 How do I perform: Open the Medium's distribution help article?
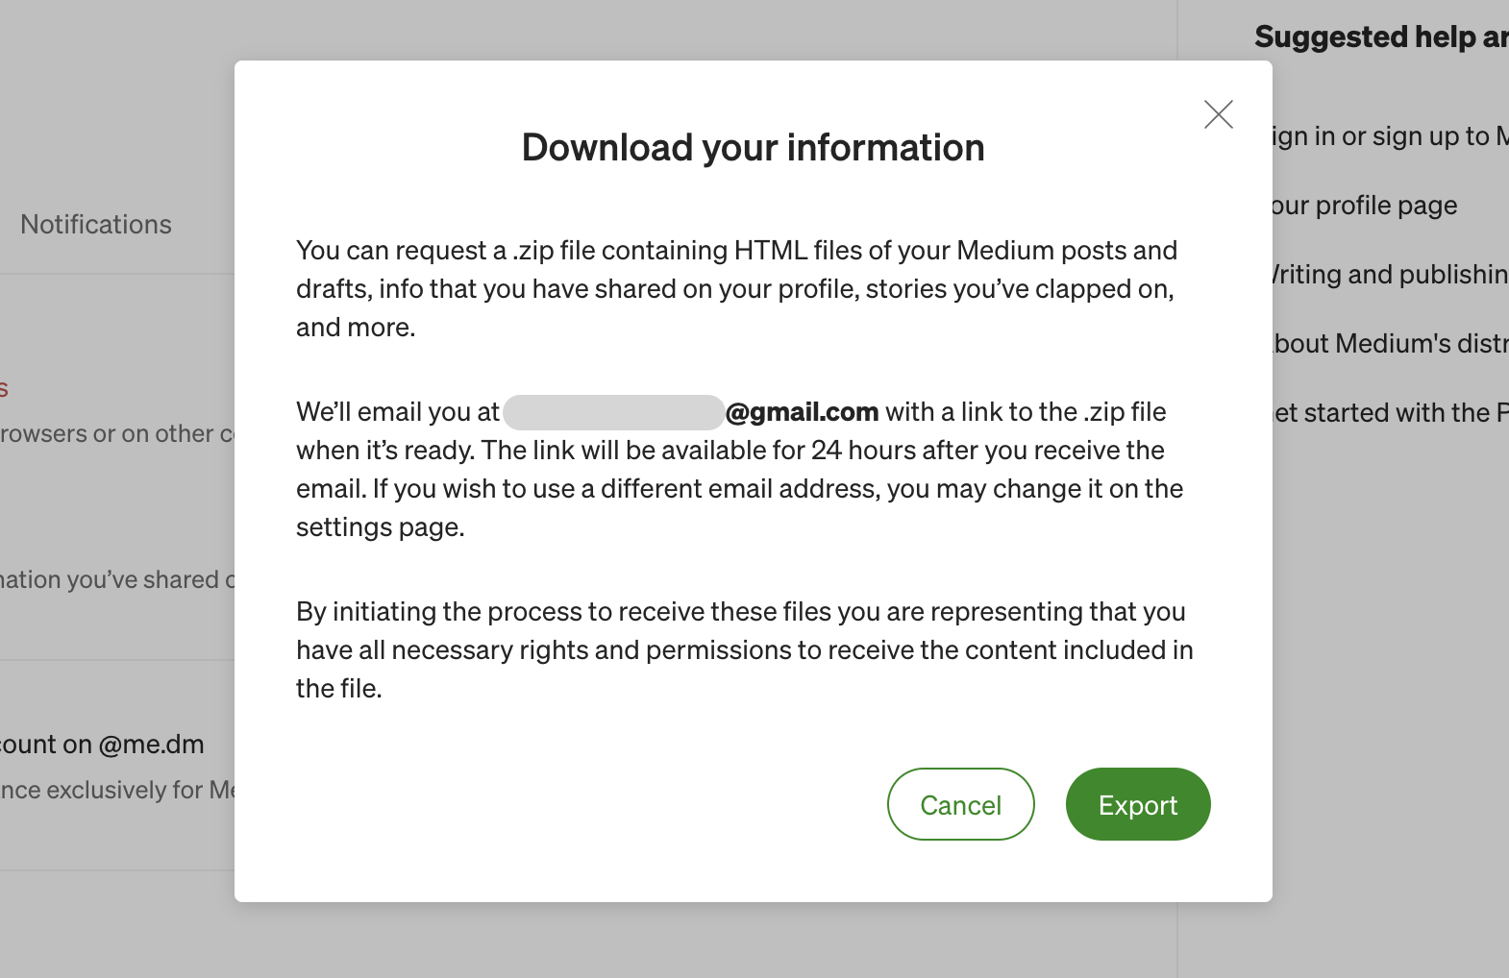1390,344
